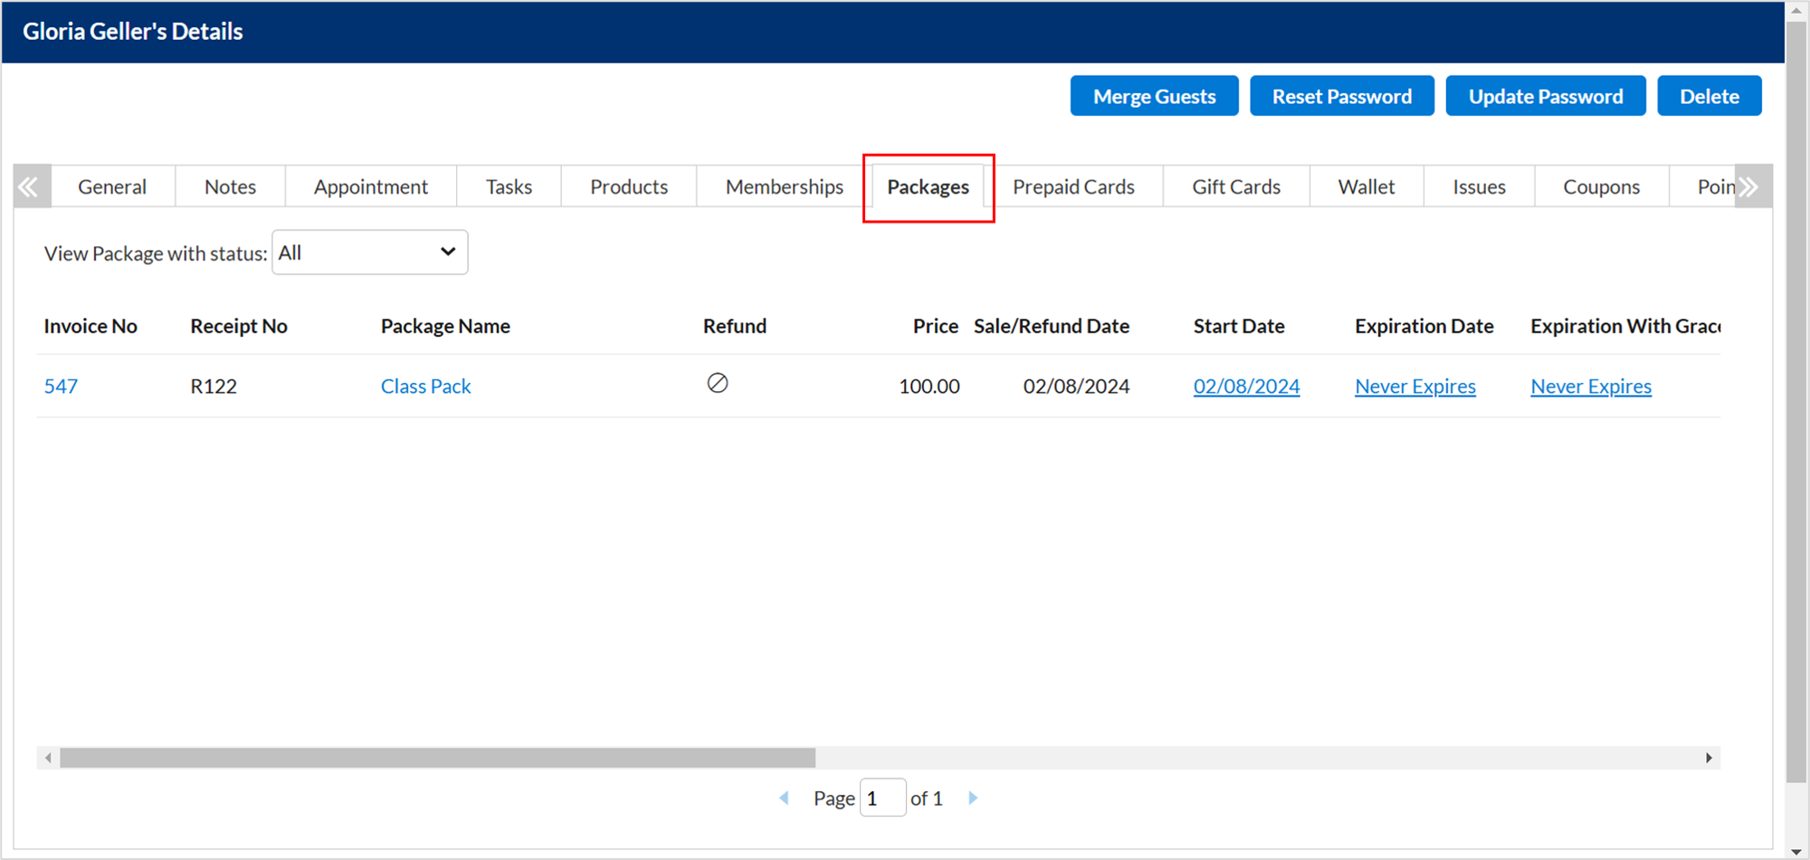
Task: Open the General tab
Action: tap(112, 186)
